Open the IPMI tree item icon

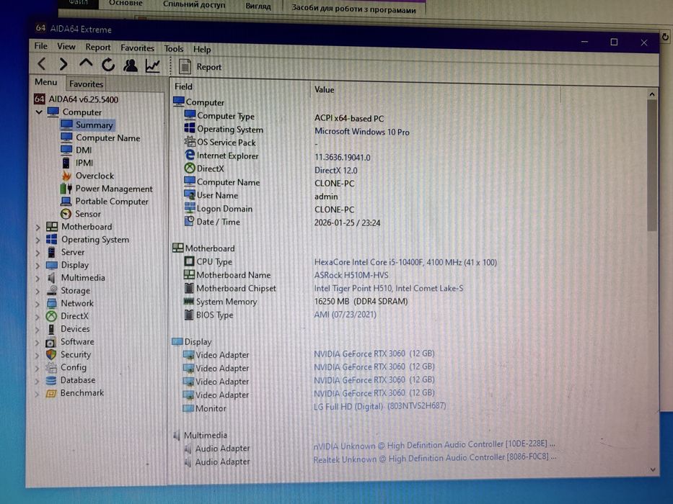coord(66,163)
